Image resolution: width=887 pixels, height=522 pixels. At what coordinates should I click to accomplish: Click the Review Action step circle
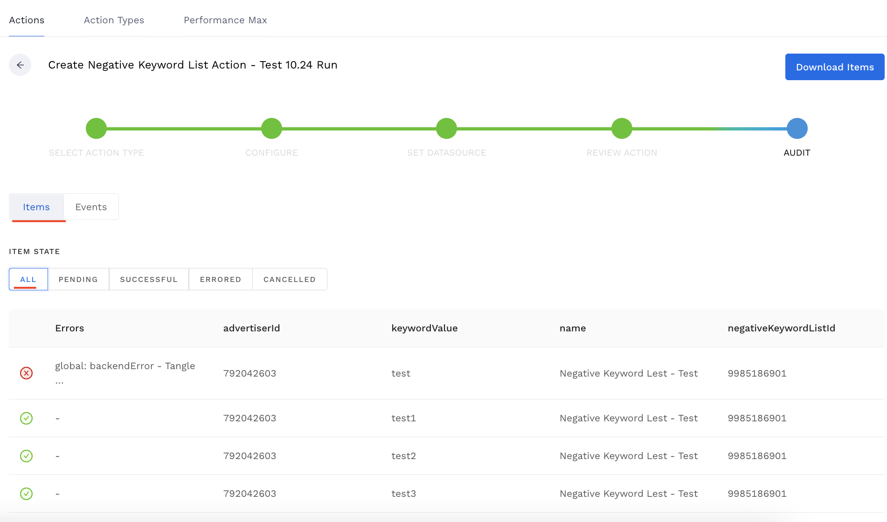coord(622,129)
